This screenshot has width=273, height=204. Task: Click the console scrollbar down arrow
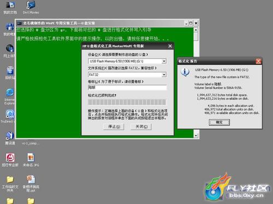[x=196, y=135]
